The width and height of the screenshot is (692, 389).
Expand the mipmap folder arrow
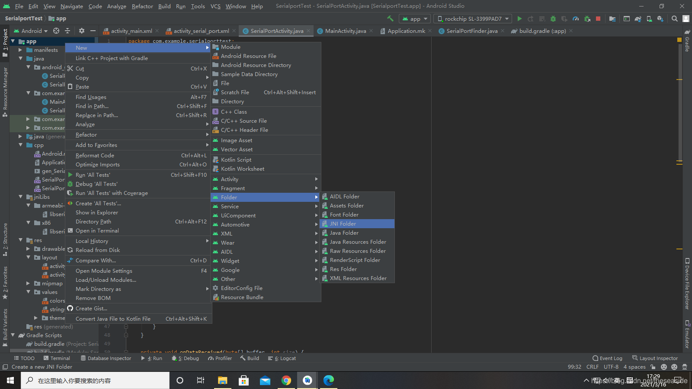(28, 284)
